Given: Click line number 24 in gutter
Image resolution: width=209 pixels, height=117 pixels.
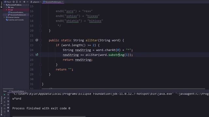Looking at the screenshot, I should [x=32, y=50].
